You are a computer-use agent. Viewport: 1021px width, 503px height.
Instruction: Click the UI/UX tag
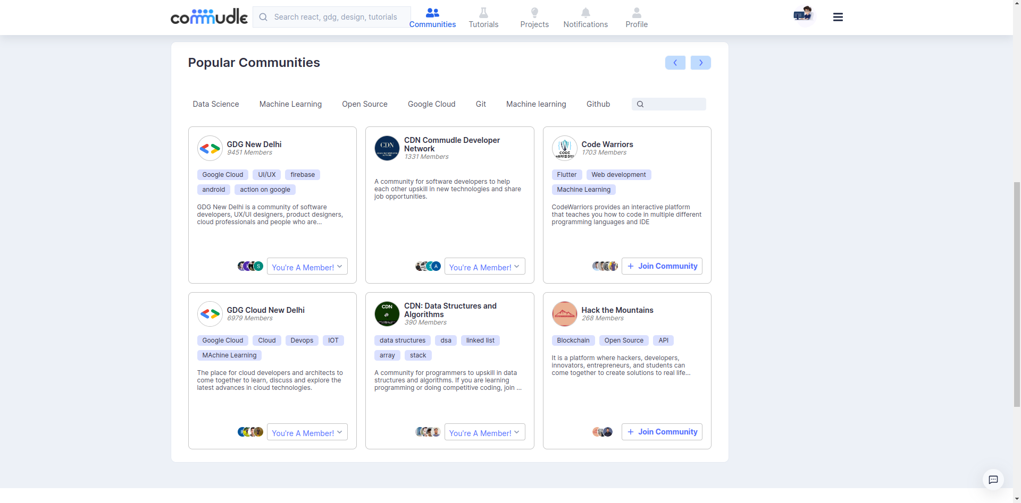(267, 175)
